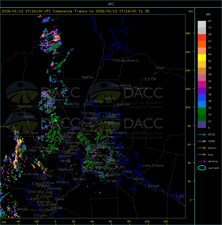Click the 'km' label in the top-right header
Screen dimensions: 222x225
(x=191, y=11)
